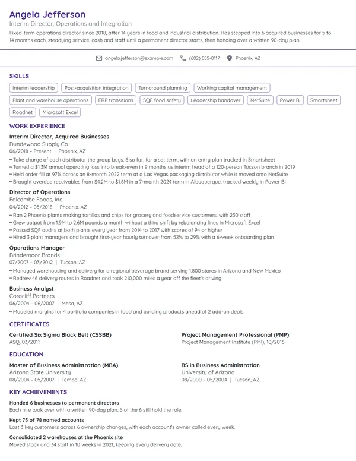Screen dimensions: 356x461
Task: Click the phone number (602) 555-0117
Action: [204, 58]
